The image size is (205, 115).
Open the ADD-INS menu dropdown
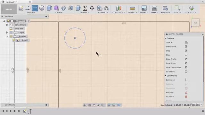165,12
